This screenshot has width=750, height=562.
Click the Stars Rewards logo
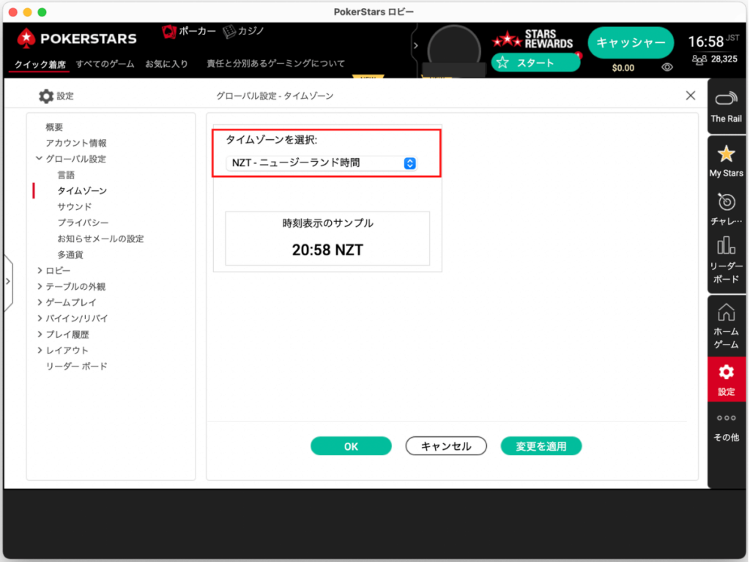(533, 39)
